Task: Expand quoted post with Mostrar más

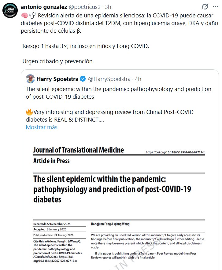Action: point(41,127)
